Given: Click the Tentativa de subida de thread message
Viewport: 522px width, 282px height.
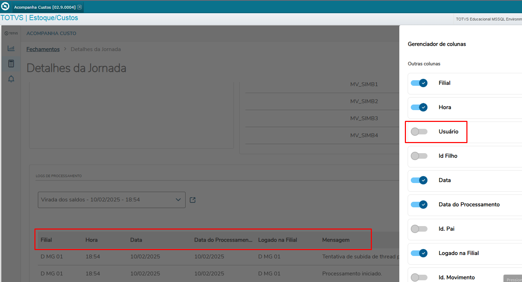Looking at the screenshot, I should click(360, 257).
